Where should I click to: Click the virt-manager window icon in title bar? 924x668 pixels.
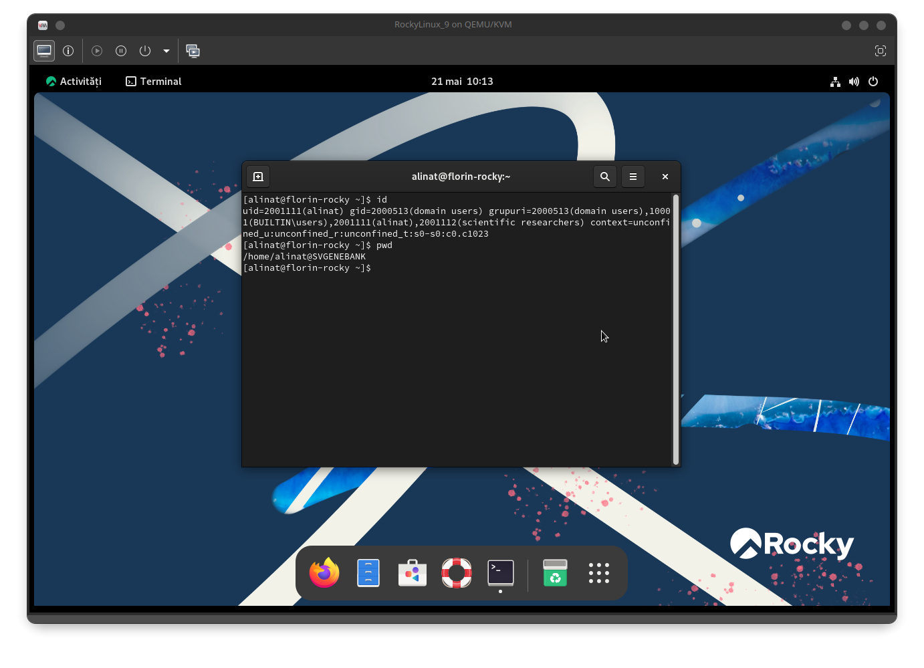pos(43,25)
